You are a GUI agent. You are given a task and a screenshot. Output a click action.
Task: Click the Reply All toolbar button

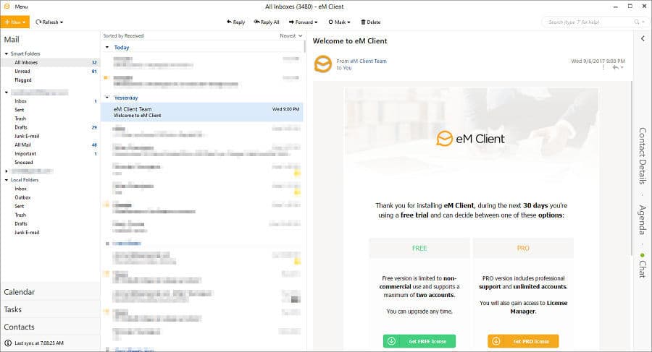[x=267, y=22]
